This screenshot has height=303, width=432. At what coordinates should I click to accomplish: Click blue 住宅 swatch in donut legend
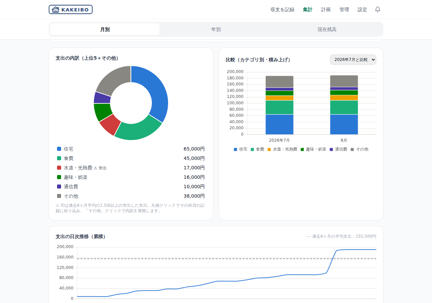click(59, 149)
